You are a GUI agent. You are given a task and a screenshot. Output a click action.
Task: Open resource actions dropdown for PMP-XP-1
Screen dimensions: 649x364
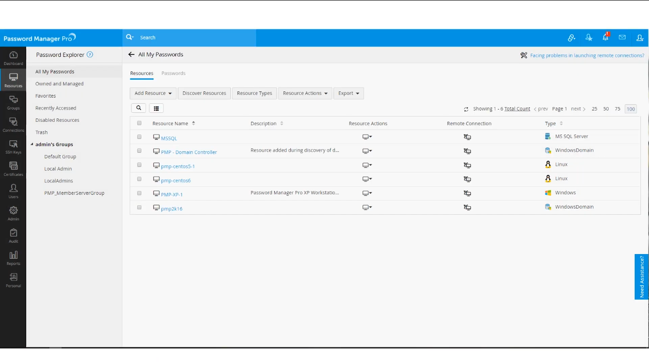(x=367, y=193)
